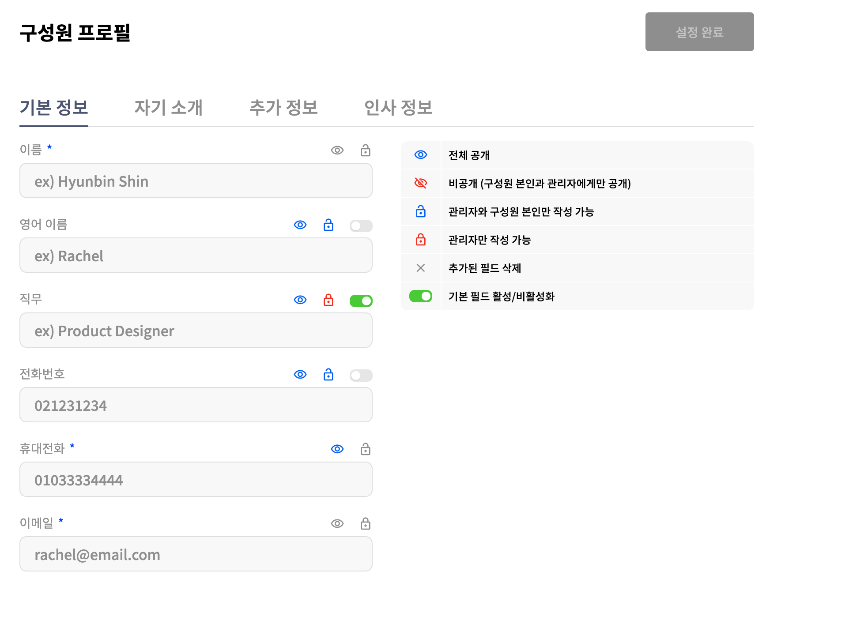Click the lock icon for 휴대전화 field

pyautogui.click(x=365, y=449)
